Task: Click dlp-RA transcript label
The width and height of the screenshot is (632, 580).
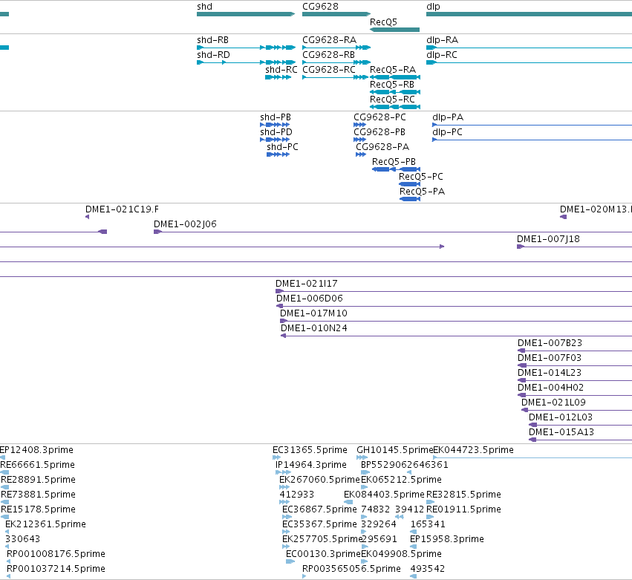Action: (442, 40)
